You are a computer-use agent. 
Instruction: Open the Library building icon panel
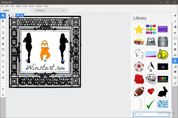[x=175, y=61]
